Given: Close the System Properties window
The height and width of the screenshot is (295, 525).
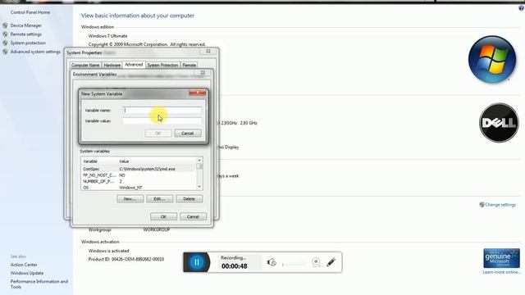Looking at the screenshot, I should (208, 51).
